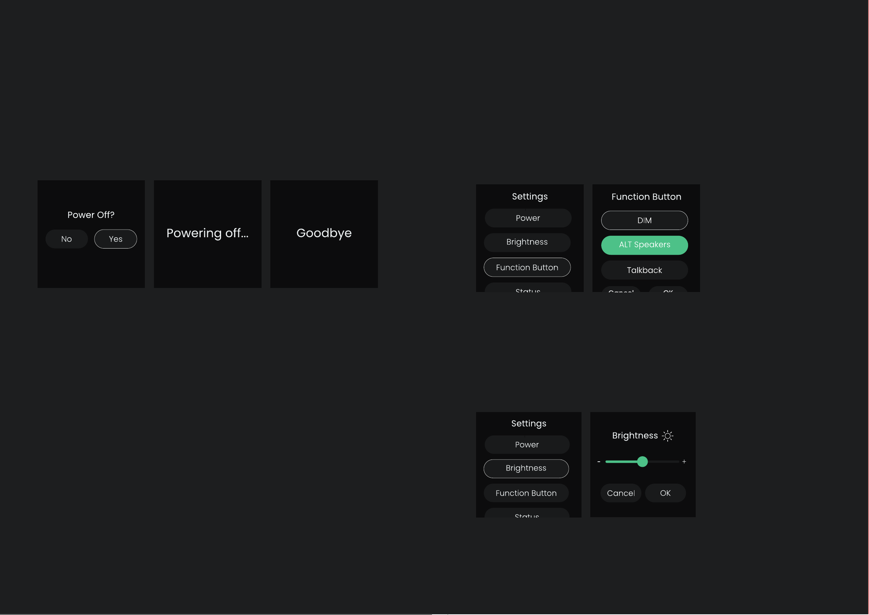Click the Goodbye screen
The height and width of the screenshot is (615, 869).
324,234
